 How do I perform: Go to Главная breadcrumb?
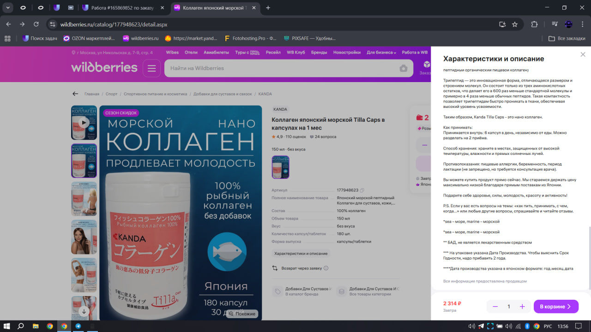click(92, 94)
